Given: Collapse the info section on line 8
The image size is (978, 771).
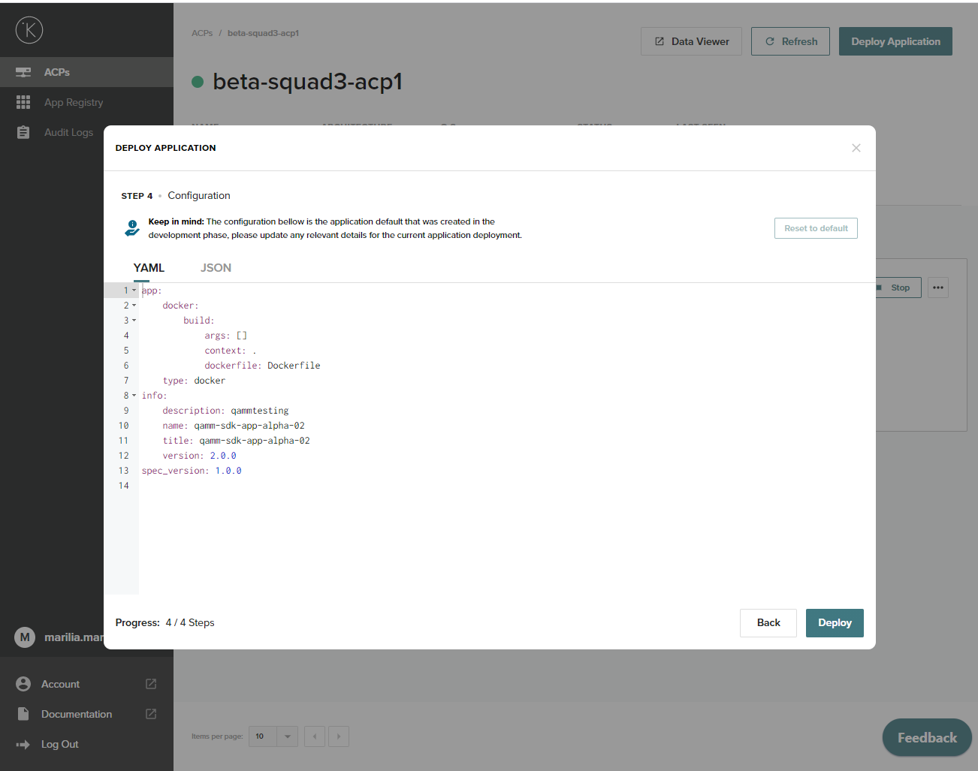Looking at the screenshot, I should [x=134, y=396].
